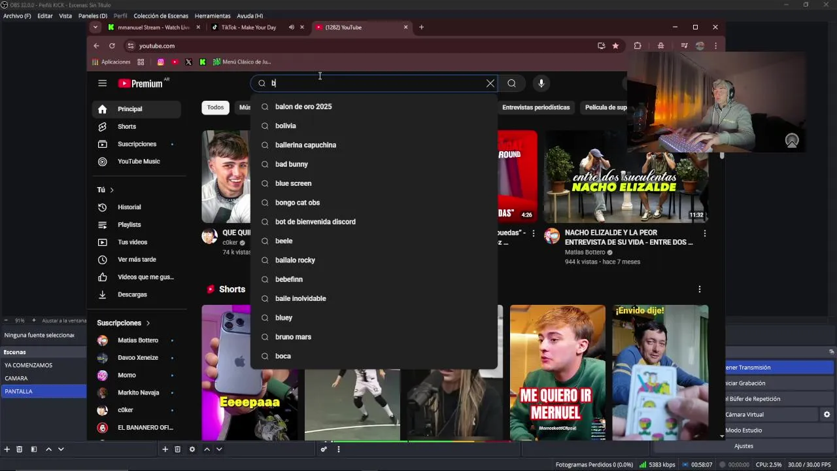Move source down with arrow
The height and width of the screenshot is (471, 837).
point(219,449)
